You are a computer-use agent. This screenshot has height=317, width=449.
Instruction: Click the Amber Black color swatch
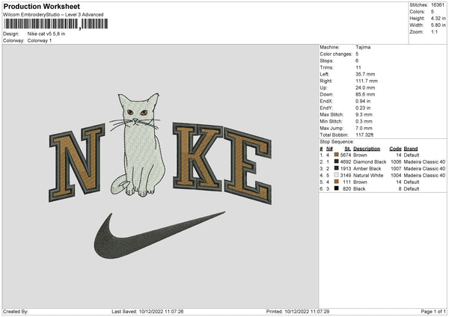click(x=337, y=168)
